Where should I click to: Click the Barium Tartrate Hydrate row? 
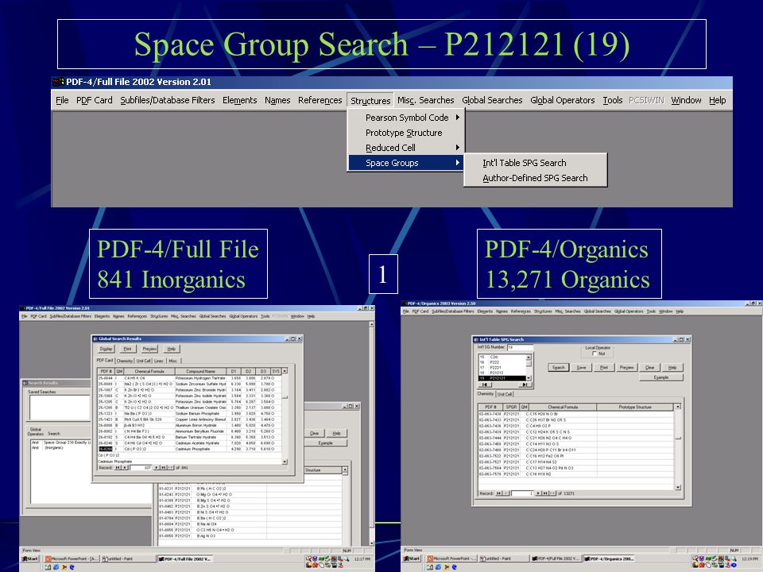click(x=189, y=437)
